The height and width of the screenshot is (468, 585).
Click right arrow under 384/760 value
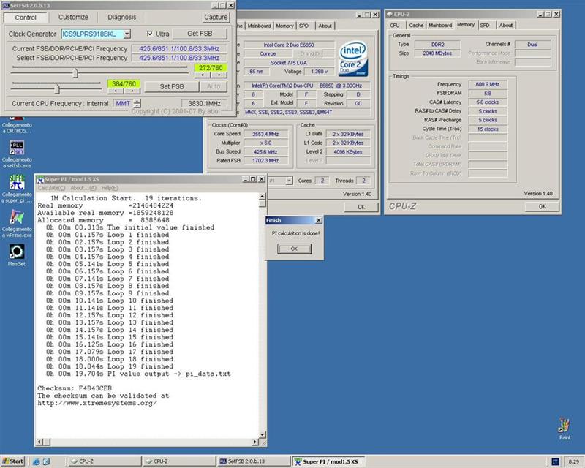(x=132, y=91)
